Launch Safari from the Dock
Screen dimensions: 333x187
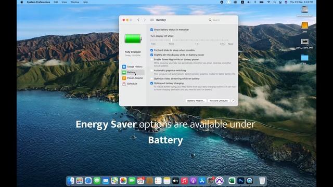pyautogui.click(x=88, y=181)
